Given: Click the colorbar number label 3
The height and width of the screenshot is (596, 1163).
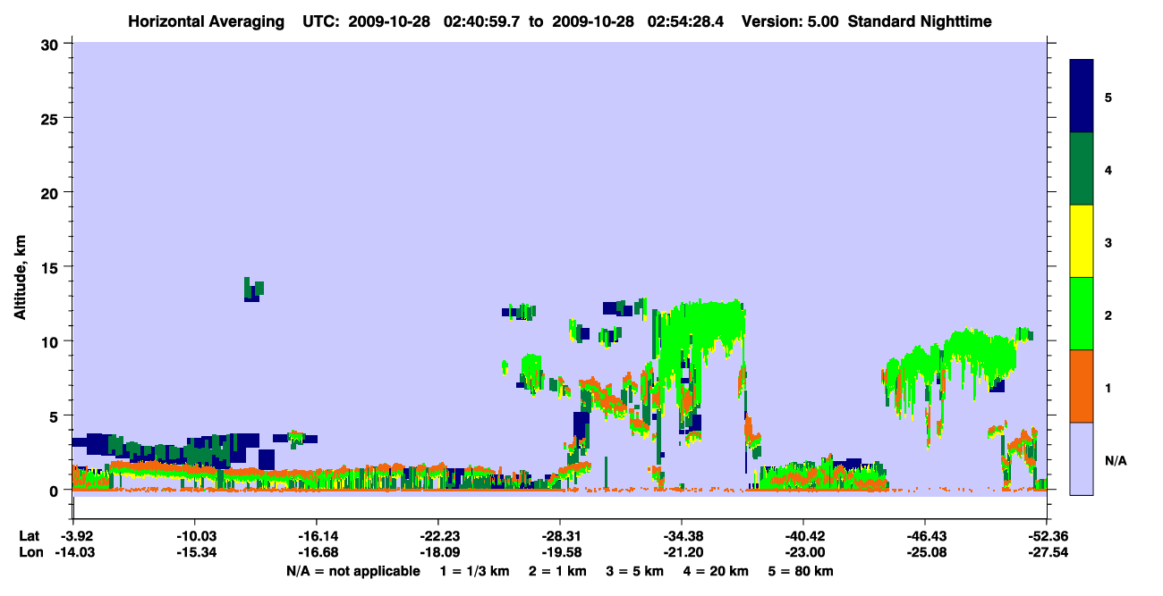Looking at the screenshot, I should [1108, 242].
